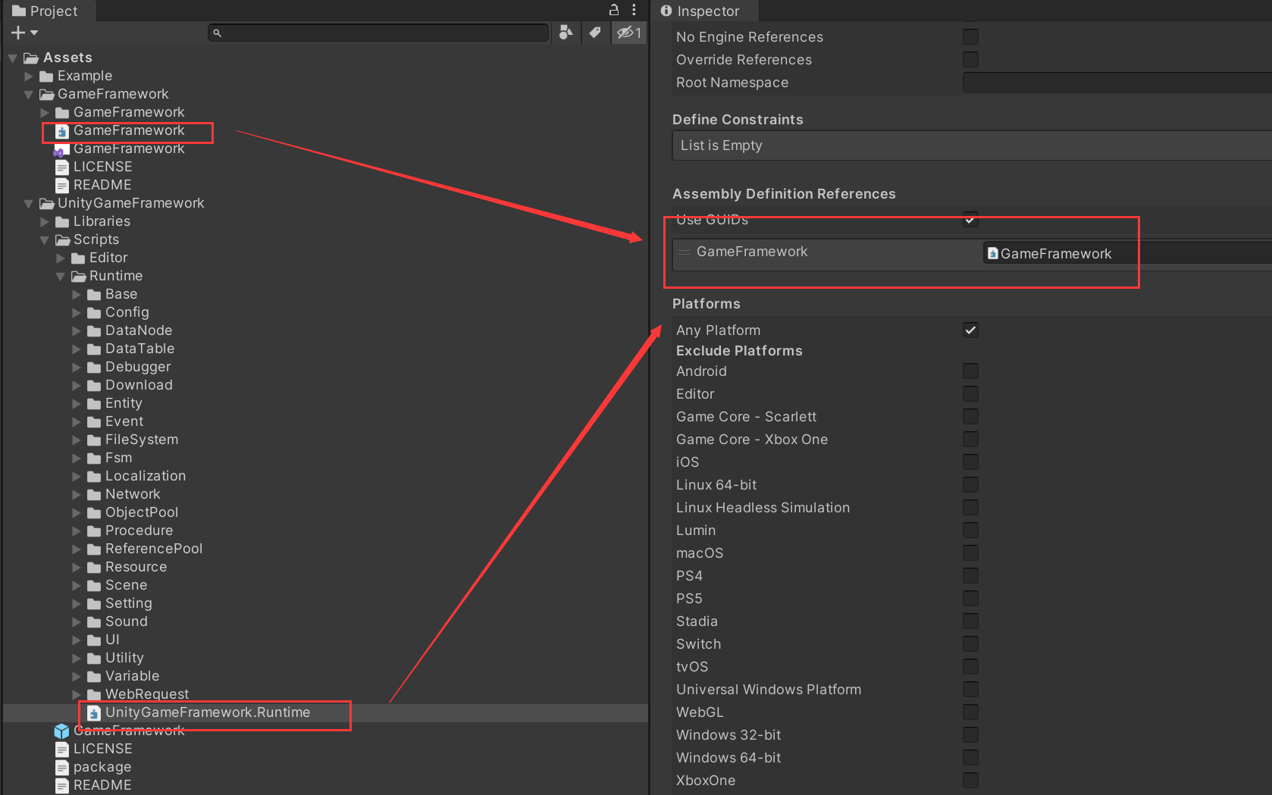Select the Scene folder icon

click(x=94, y=586)
